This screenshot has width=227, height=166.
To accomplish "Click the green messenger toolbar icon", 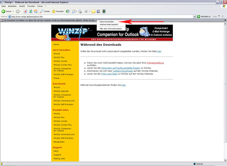I will click(x=104, y=11).
